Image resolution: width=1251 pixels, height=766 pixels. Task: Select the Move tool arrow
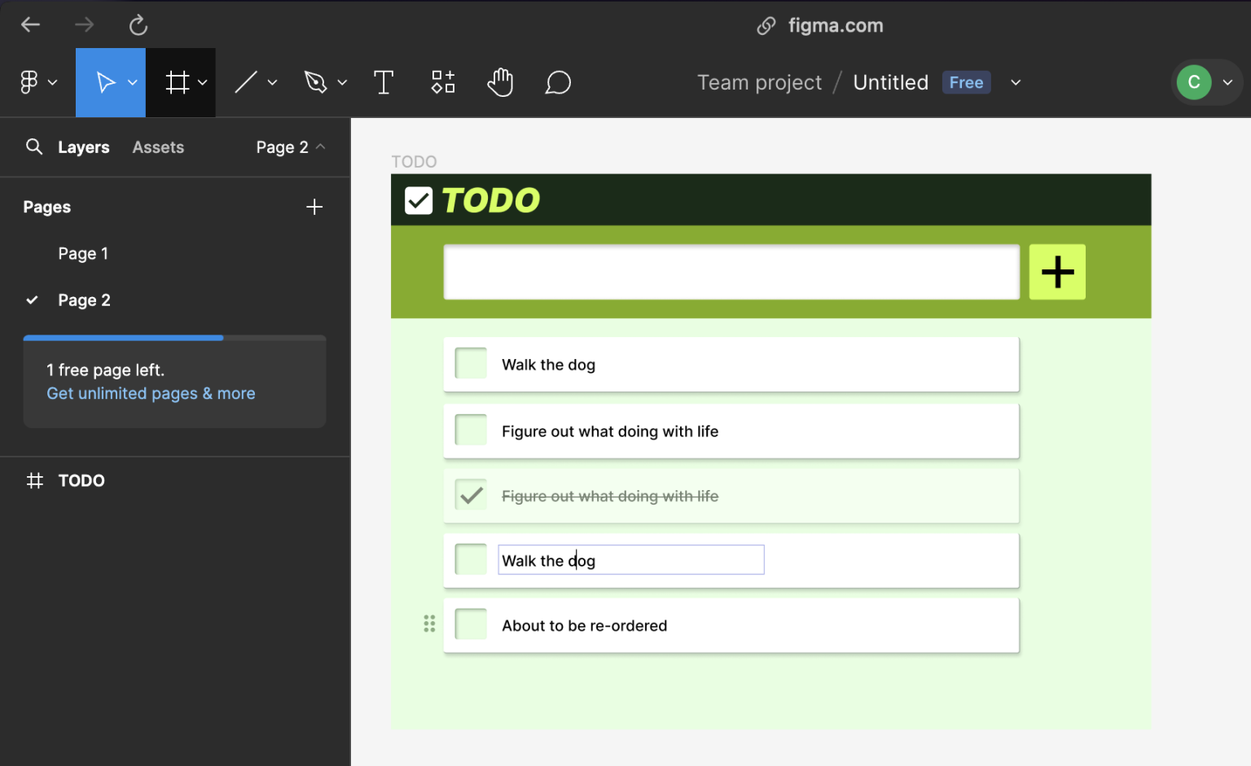point(105,82)
